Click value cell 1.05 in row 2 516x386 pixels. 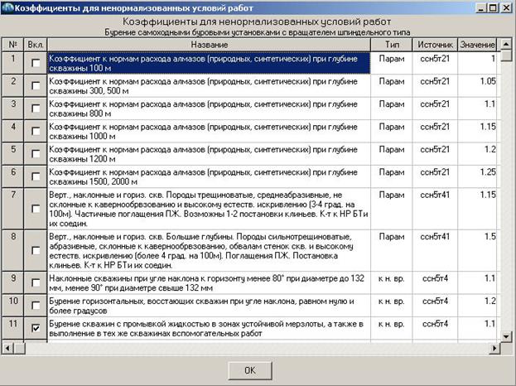coord(477,85)
